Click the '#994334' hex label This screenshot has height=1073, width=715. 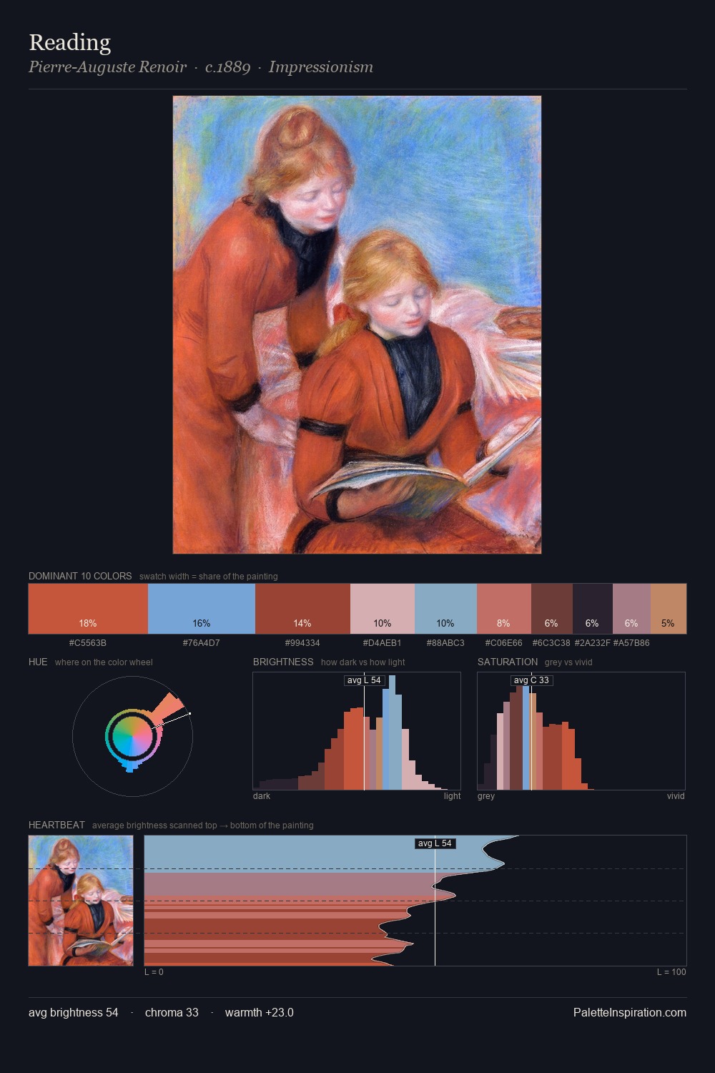(x=302, y=643)
